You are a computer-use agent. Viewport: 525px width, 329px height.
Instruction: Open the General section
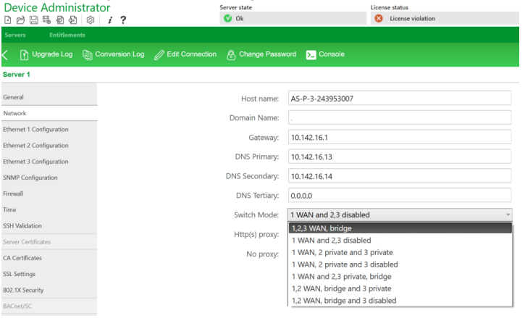click(x=49, y=97)
